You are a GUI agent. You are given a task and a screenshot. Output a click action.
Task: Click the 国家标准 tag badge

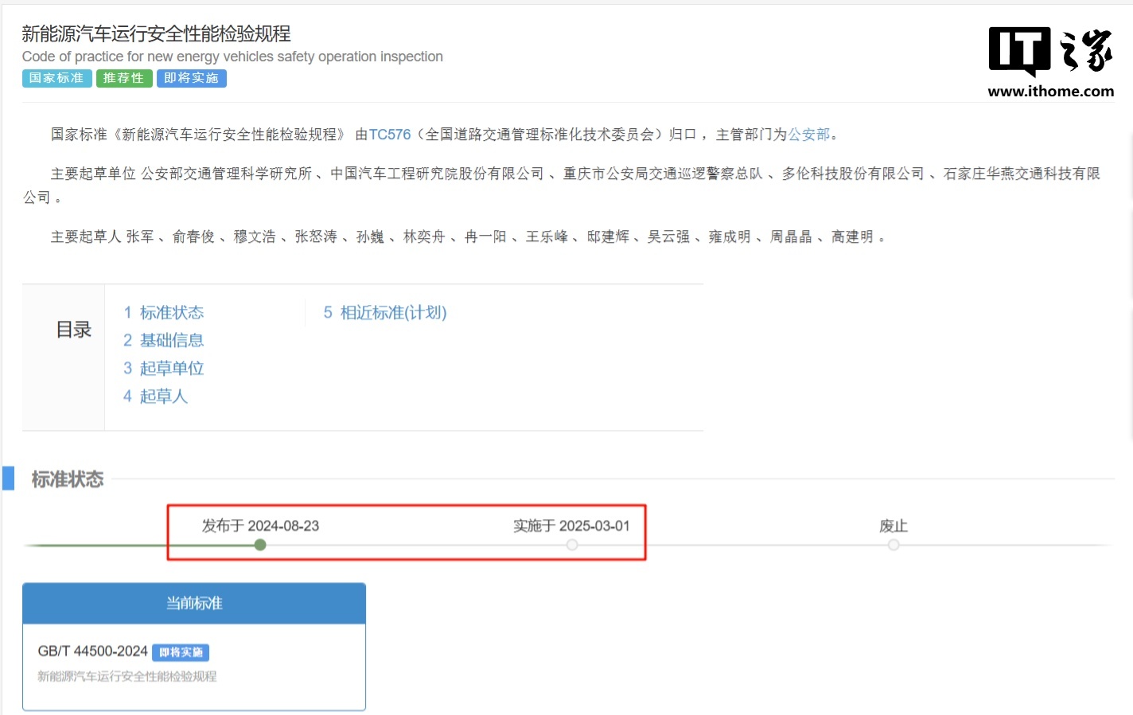click(56, 78)
